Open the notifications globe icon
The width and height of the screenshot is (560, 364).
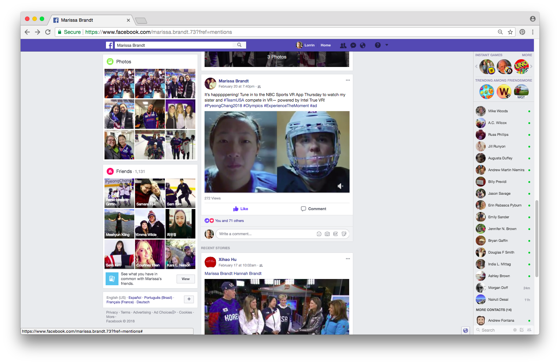363,45
